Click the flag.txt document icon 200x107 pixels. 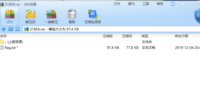click(2, 48)
